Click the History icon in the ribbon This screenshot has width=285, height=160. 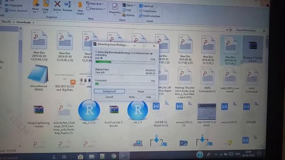click(129, 15)
